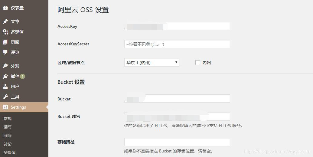Tick the 内网 internal network checkbox
Image resolution: width=313 pixels, height=157 pixels.
click(197, 63)
